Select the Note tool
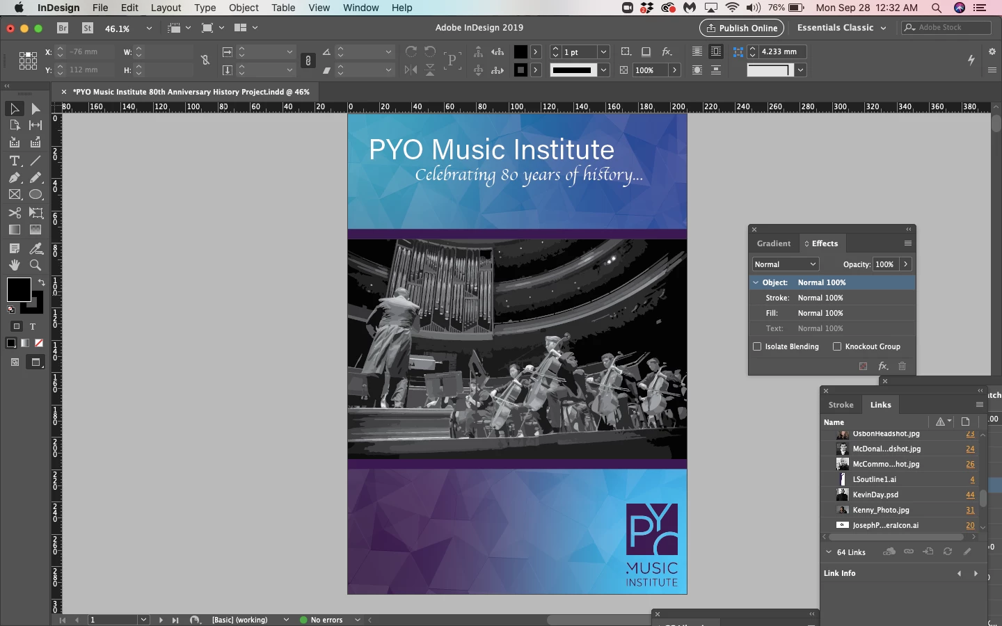Viewport: 1002px width, 626px height. click(14, 248)
